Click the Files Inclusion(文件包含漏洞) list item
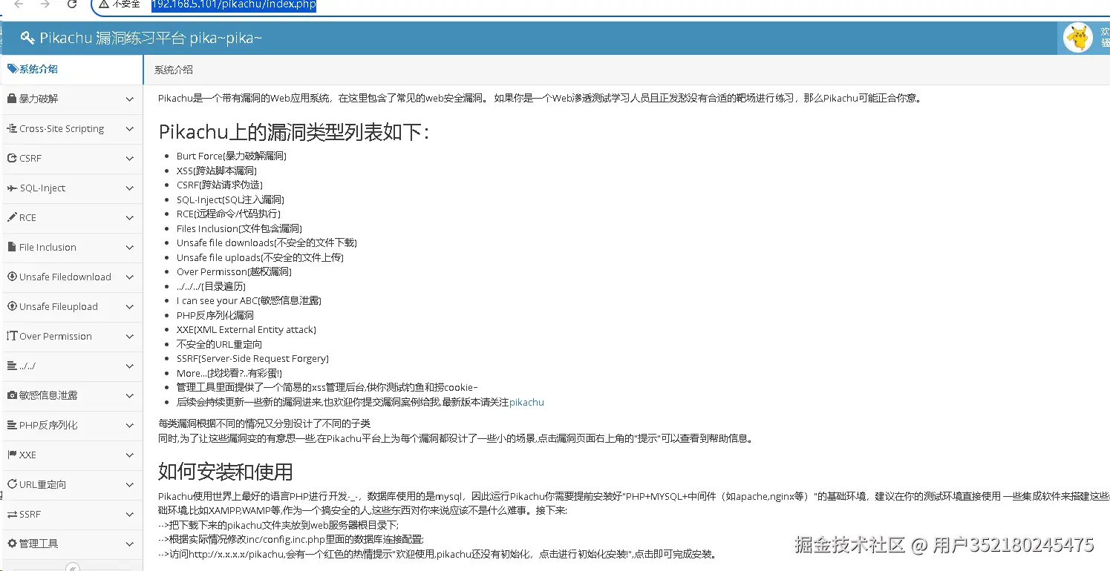Image resolution: width=1110 pixels, height=571 pixels. (x=239, y=228)
